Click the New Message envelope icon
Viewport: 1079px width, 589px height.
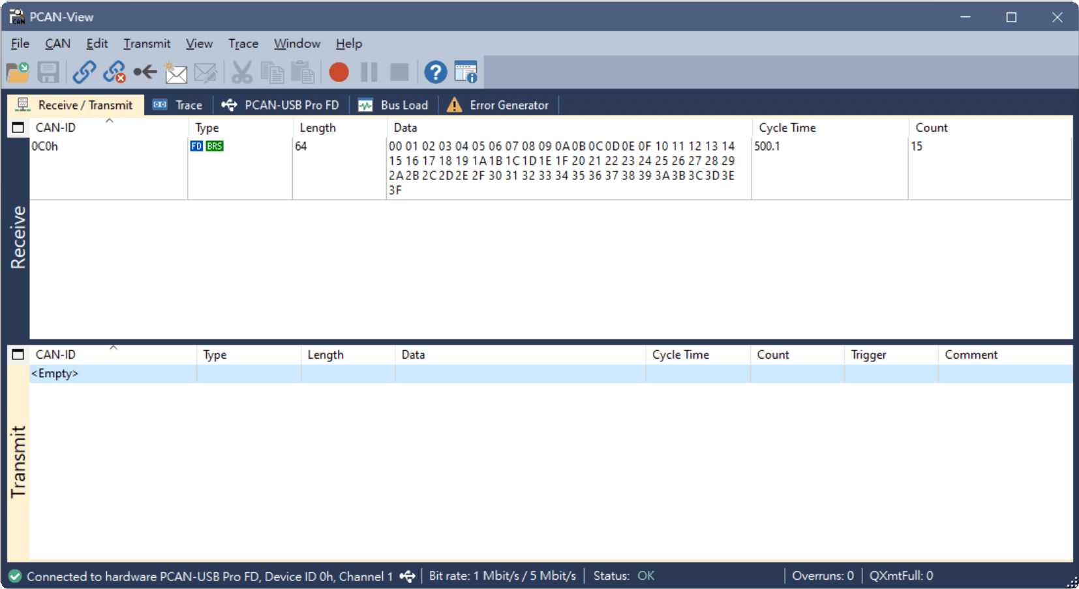click(175, 72)
